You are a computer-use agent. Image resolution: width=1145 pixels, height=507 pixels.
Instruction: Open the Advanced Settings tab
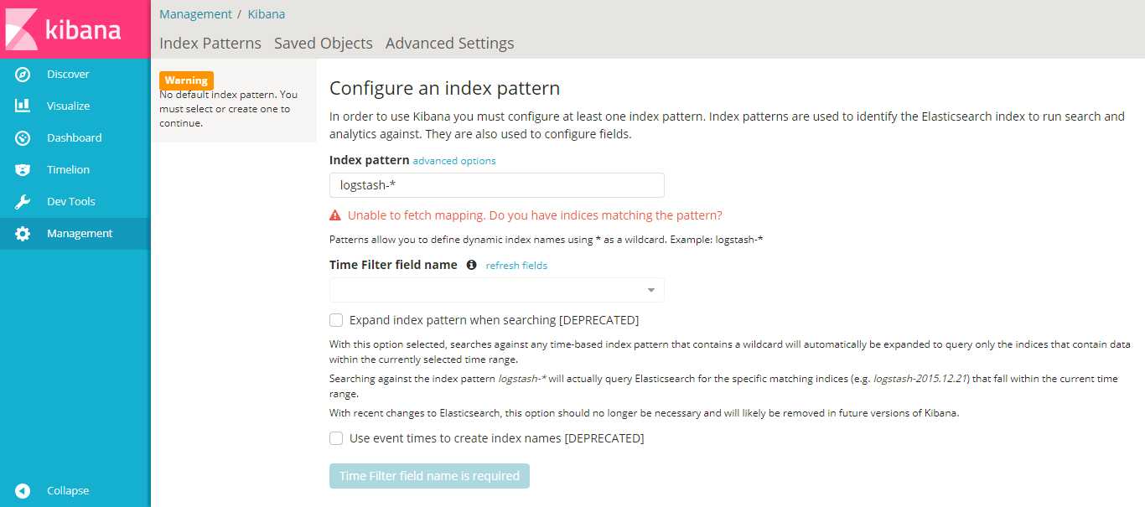[x=449, y=44]
